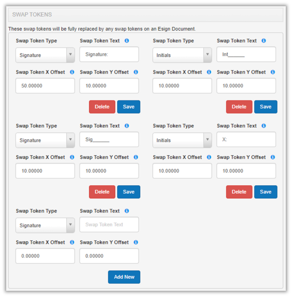Screen dimensions: 292x297
Task: Click info icon beside X: Swap Token Text label
Action: 264,126
